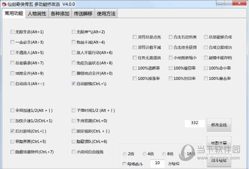
Task: Enable 无限神气(Alt+2) checkbox
Action: click(x=73, y=32)
